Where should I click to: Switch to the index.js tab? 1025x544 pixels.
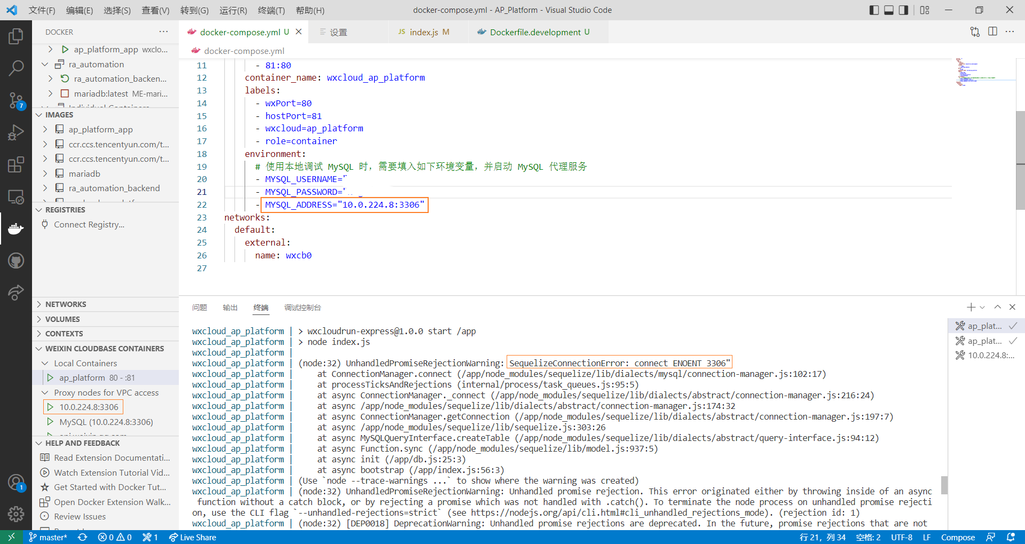[428, 32]
